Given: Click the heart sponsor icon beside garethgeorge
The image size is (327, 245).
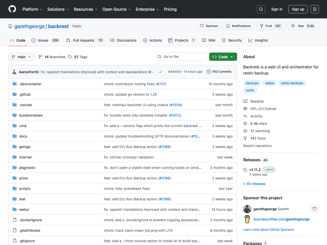Looking at the screenshot, I should [x=314, y=209].
